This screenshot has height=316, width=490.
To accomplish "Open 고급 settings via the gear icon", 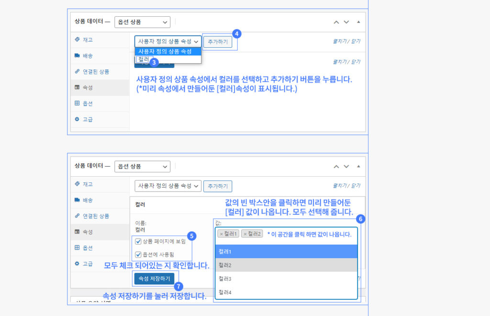I will (78, 119).
